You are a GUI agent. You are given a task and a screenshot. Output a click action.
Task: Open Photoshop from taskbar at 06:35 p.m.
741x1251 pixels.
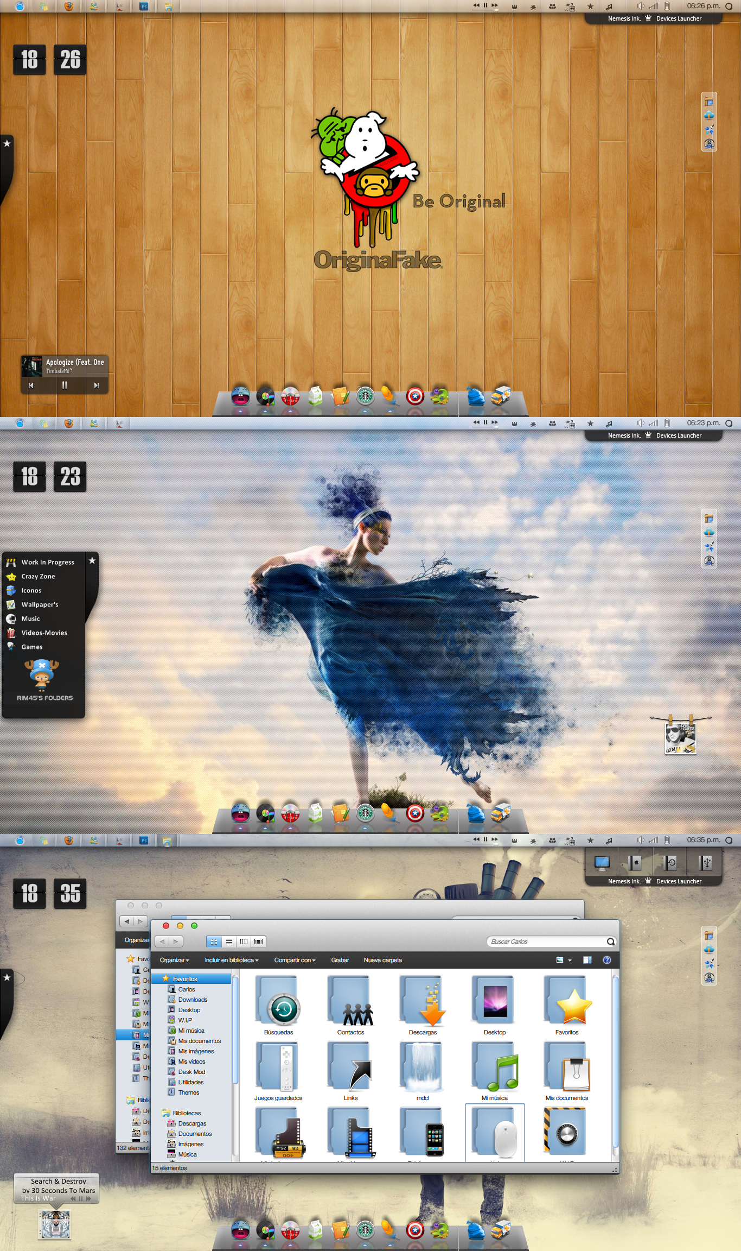coord(144,840)
